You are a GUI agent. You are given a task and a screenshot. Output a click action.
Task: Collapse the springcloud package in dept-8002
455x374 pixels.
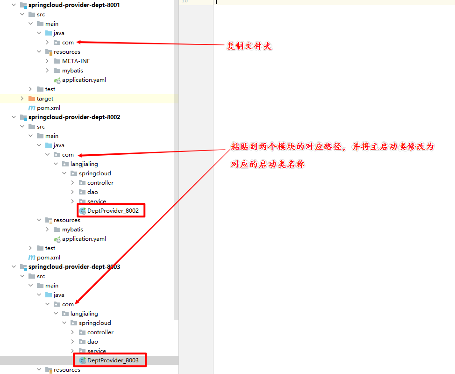64,173
